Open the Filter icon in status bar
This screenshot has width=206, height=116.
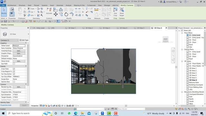point(195,109)
